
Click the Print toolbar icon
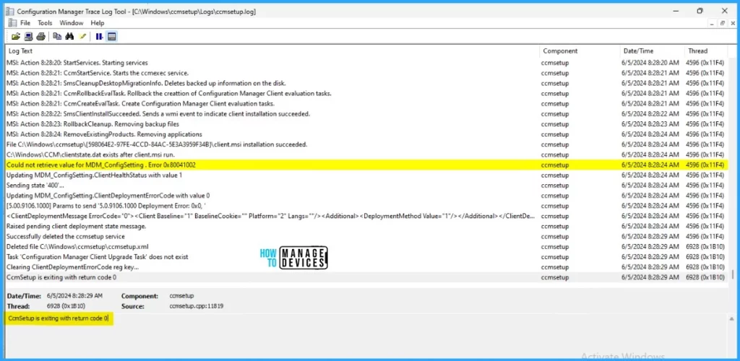40,36
